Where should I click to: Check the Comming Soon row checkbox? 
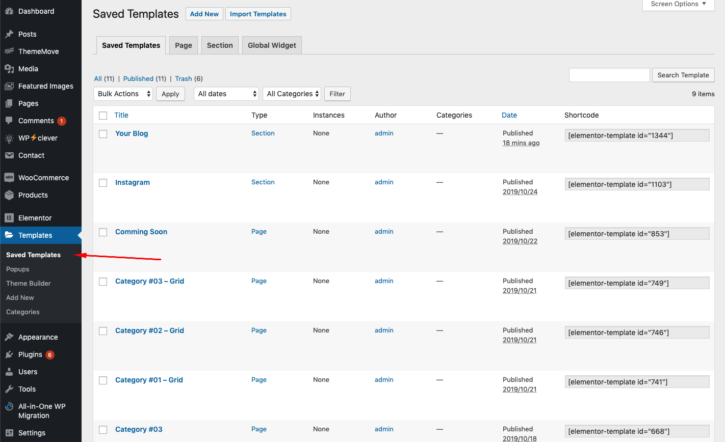103,232
